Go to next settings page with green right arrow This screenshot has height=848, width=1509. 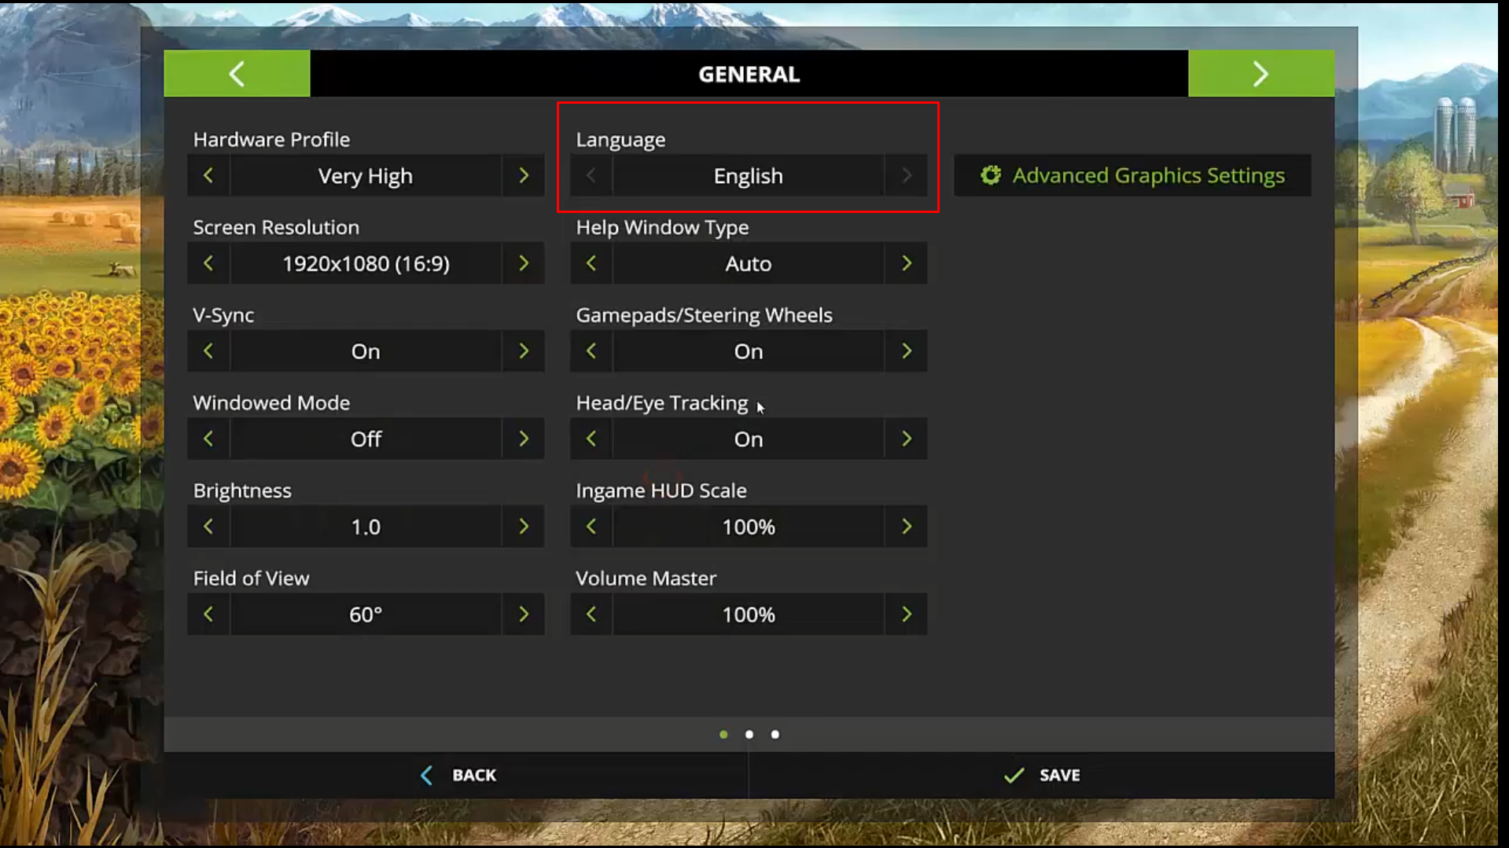pos(1261,74)
